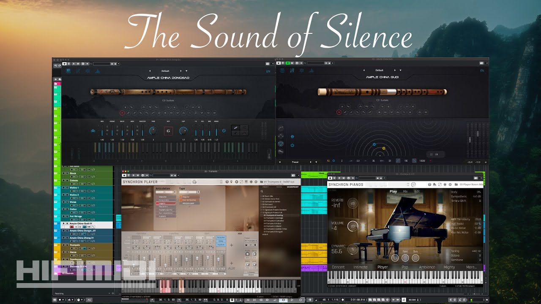Screen dimensions: 541x304
Task: Click the 89.000 tempo field in the transport bar
Action: [412, 300]
